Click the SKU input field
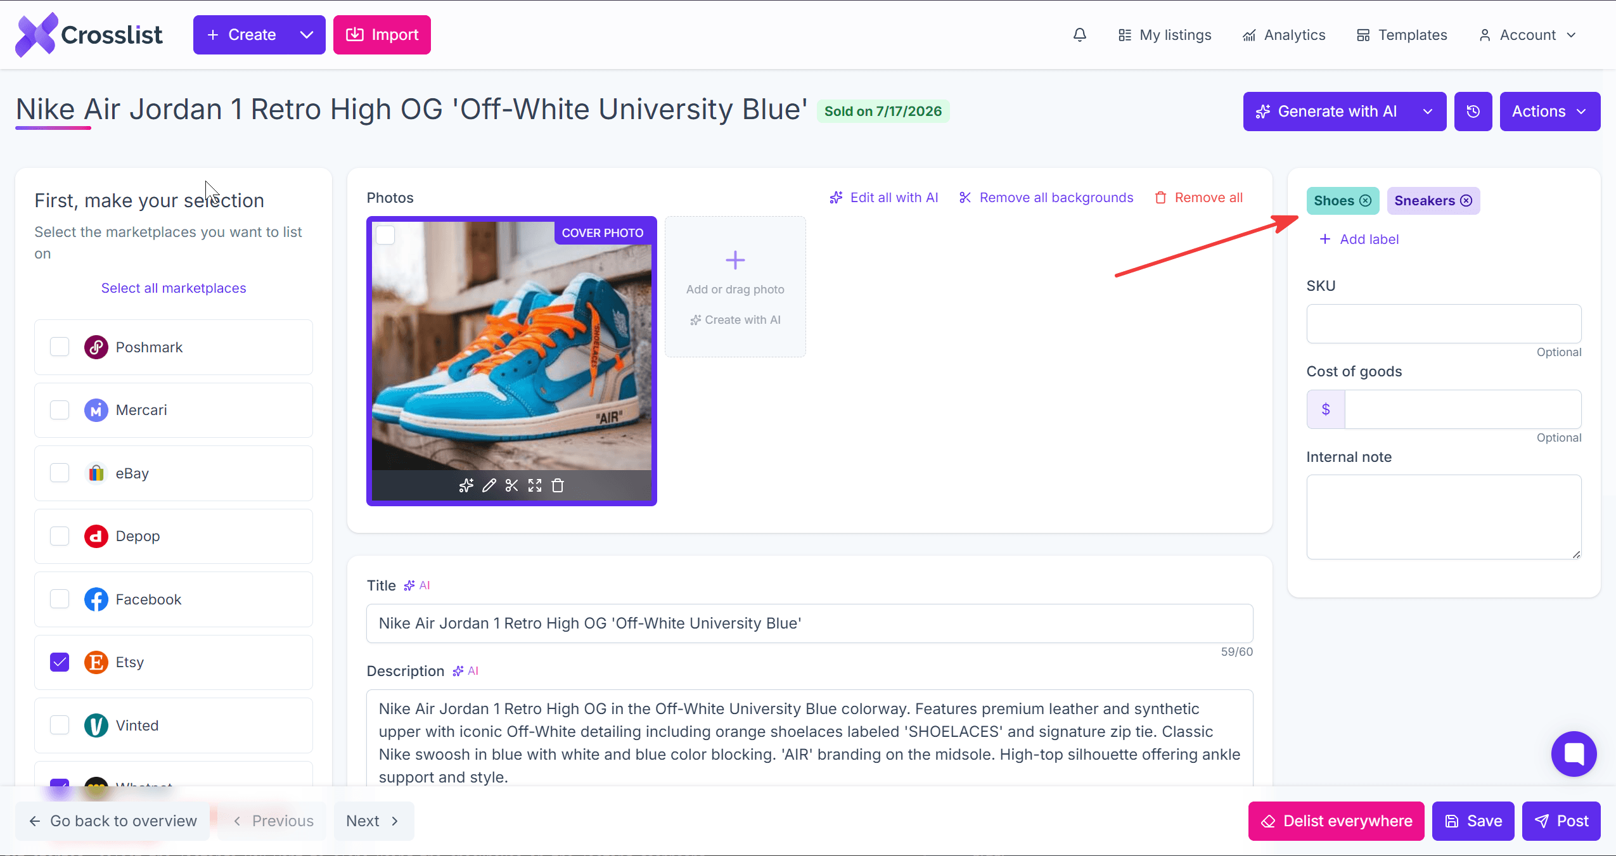 (x=1444, y=324)
